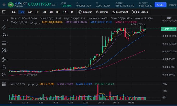Select the circle shape drawing tool
177x106 pixels.
(x=4, y=35)
